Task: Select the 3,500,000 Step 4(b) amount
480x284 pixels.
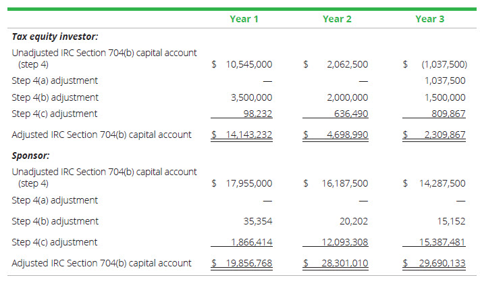Action: coord(251,97)
